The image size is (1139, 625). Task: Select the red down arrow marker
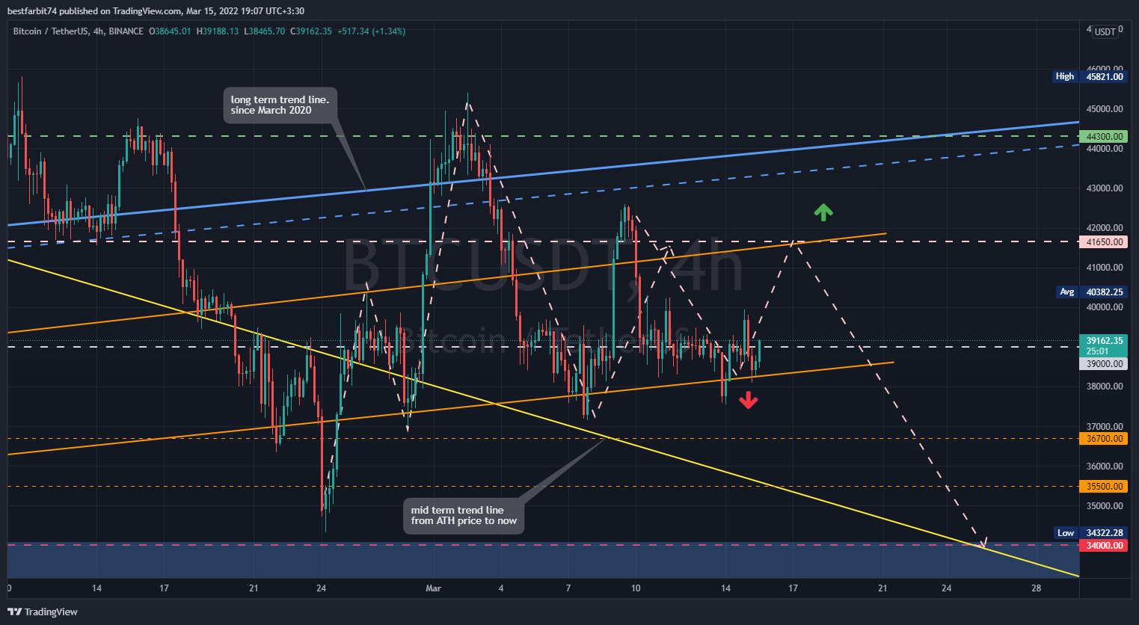pos(748,401)
